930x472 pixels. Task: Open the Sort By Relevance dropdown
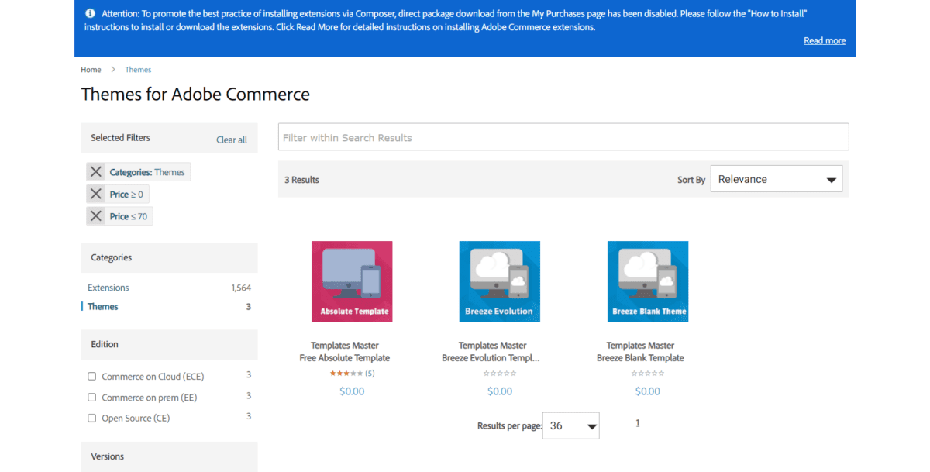click(777, 179)
